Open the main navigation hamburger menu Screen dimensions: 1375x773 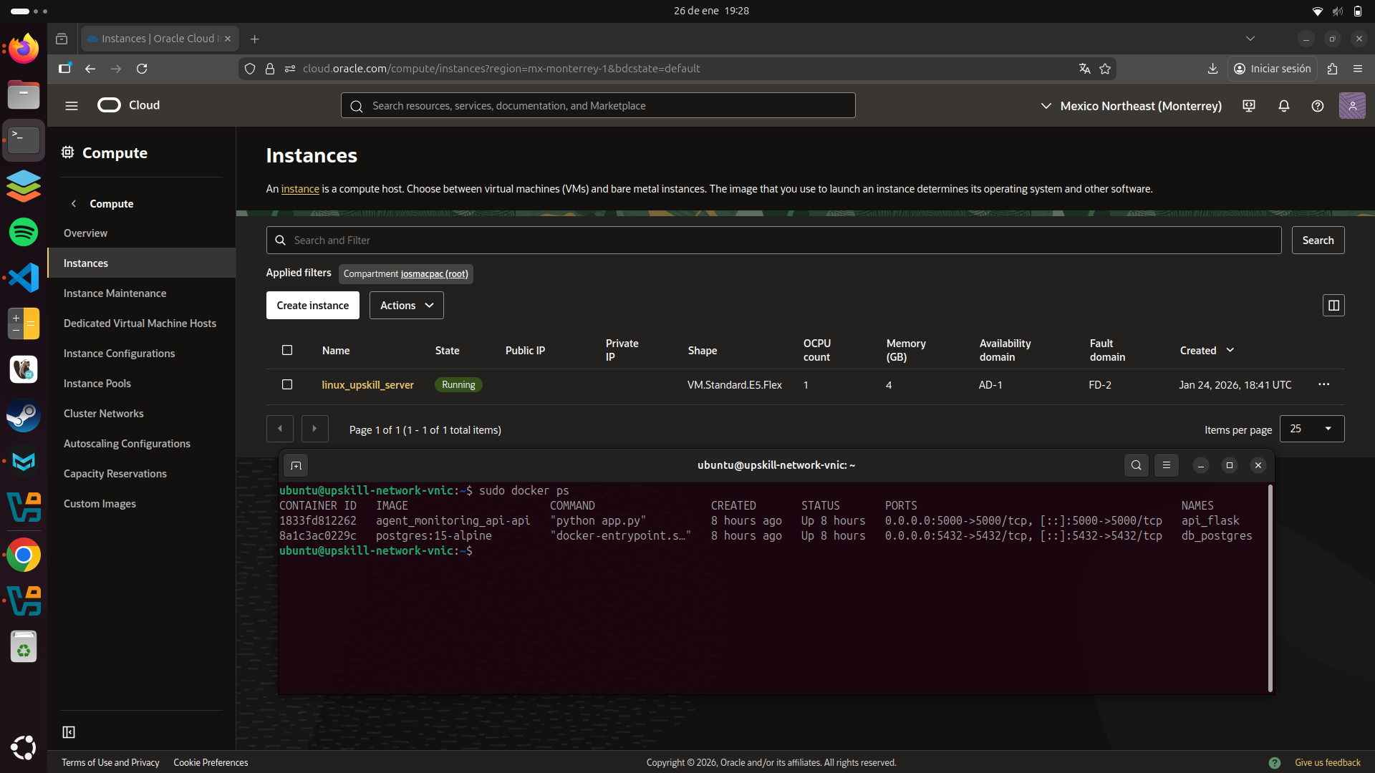click(x=71, y=105)
